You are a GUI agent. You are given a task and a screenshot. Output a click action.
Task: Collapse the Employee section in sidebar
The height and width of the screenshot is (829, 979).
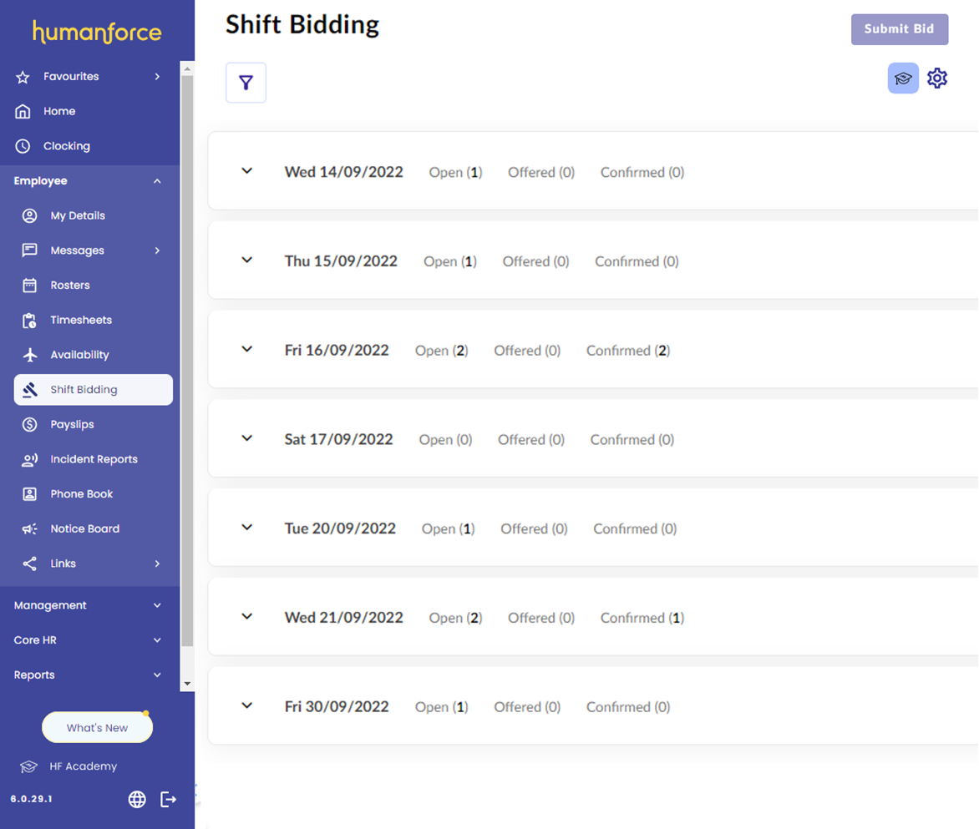[156, 180]
